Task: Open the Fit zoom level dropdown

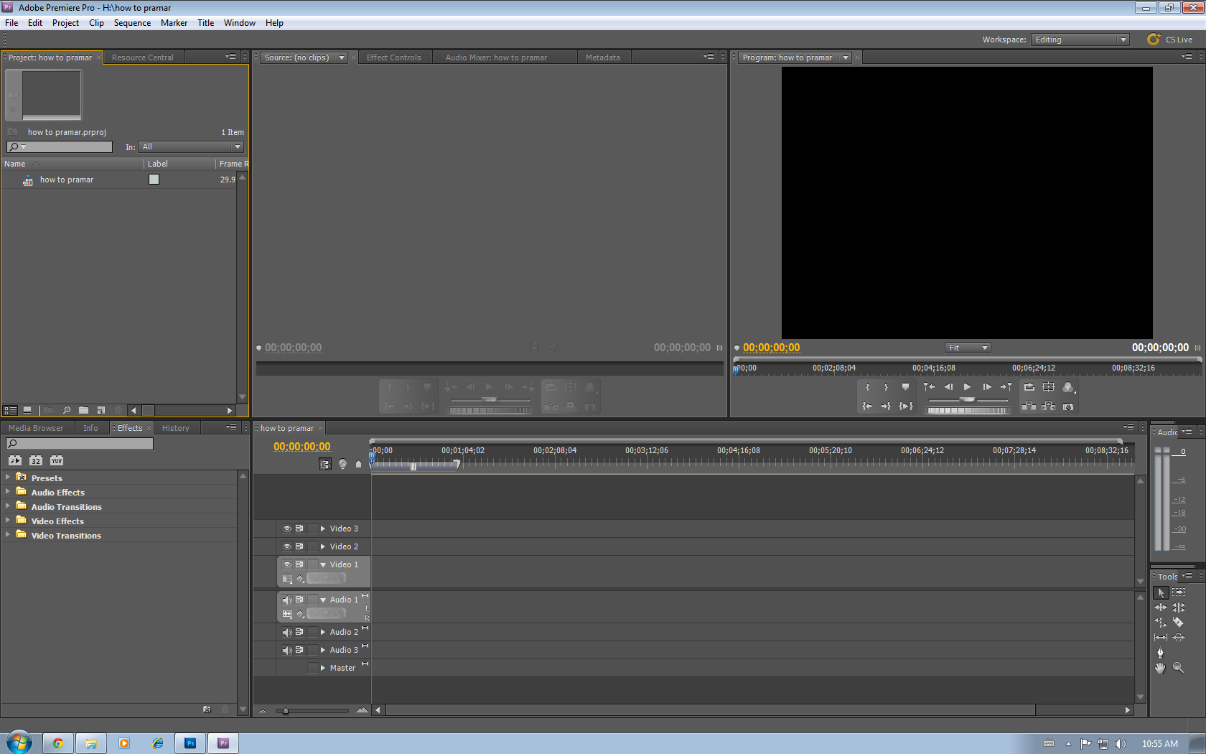Action: point(968,348)
